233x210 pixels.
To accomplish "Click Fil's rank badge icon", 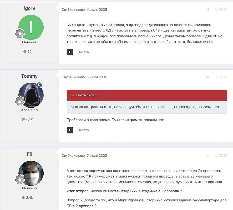I will 20,179.
